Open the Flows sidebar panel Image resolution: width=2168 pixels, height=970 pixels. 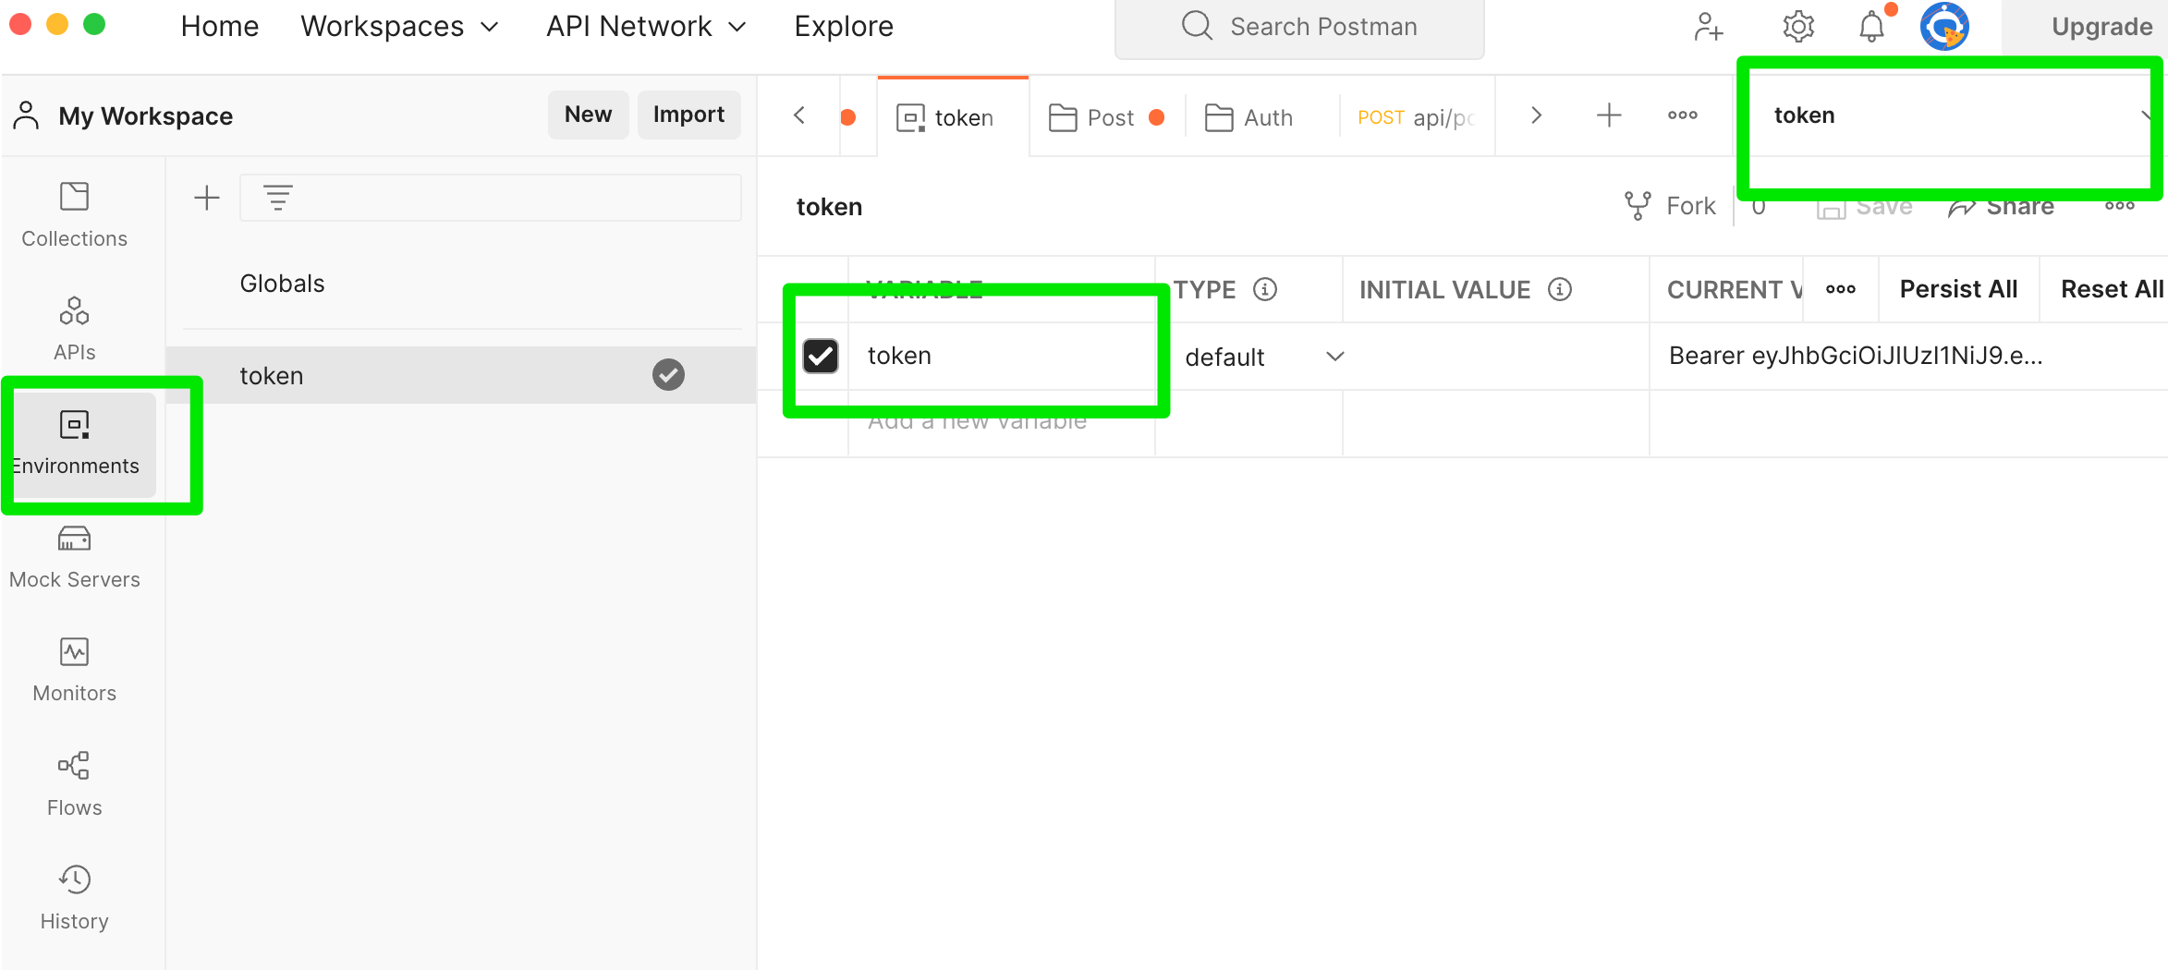tap(74, 784)
